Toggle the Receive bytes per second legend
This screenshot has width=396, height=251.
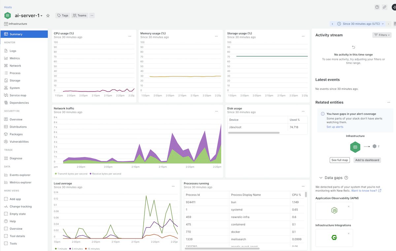pyautogui.click(x=106, y=174)
